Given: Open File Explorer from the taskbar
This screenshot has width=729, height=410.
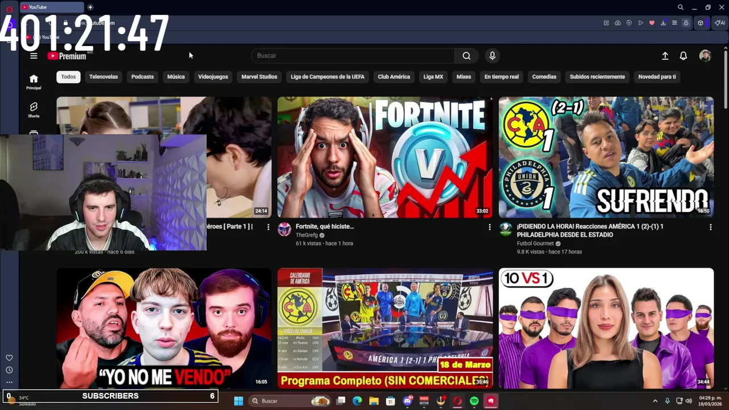Looking at the screenshot, I should [x=374, y=401].
